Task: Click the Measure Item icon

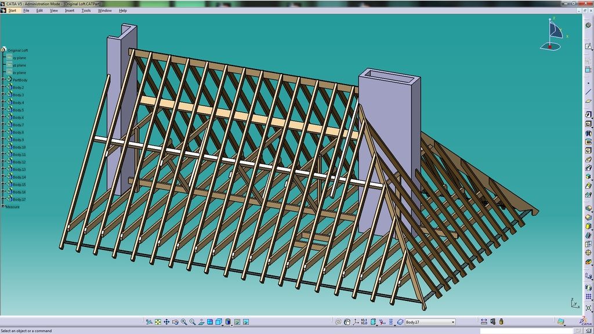Action: click(492, 322)
